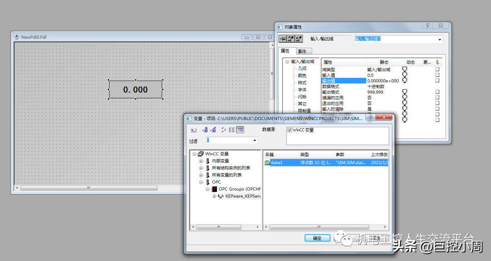Viewport: 491px width, 261px height.
Task: Open the 过滤 filter dropdown
Action: [255, 141]
